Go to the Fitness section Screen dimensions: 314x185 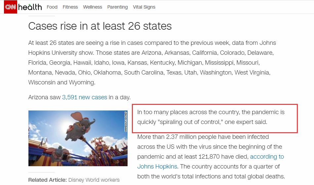(x=70, y=7)
